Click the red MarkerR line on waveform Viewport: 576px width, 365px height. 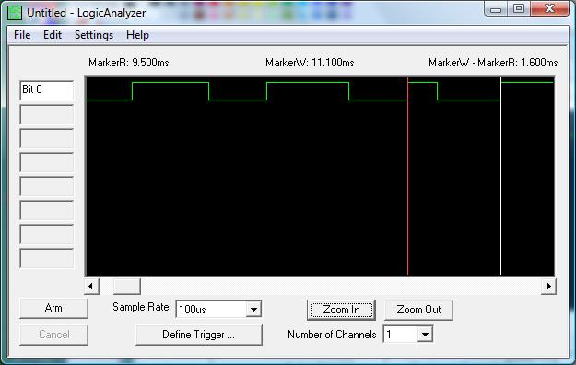point(407,176)
